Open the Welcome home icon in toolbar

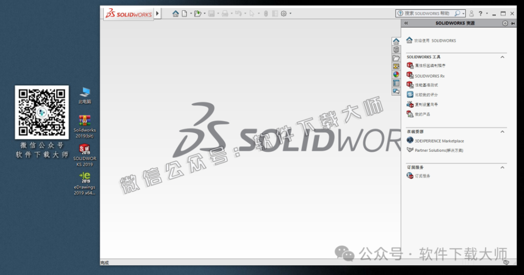click(x=176, y=14)
